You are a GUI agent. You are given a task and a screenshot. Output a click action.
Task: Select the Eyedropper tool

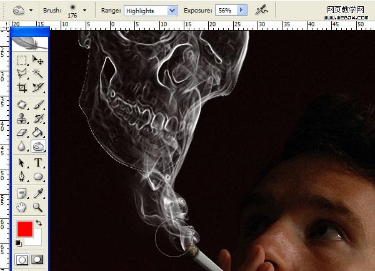point(38,193)
